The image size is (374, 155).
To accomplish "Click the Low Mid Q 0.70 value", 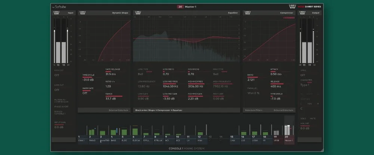I will click(166, 74).
